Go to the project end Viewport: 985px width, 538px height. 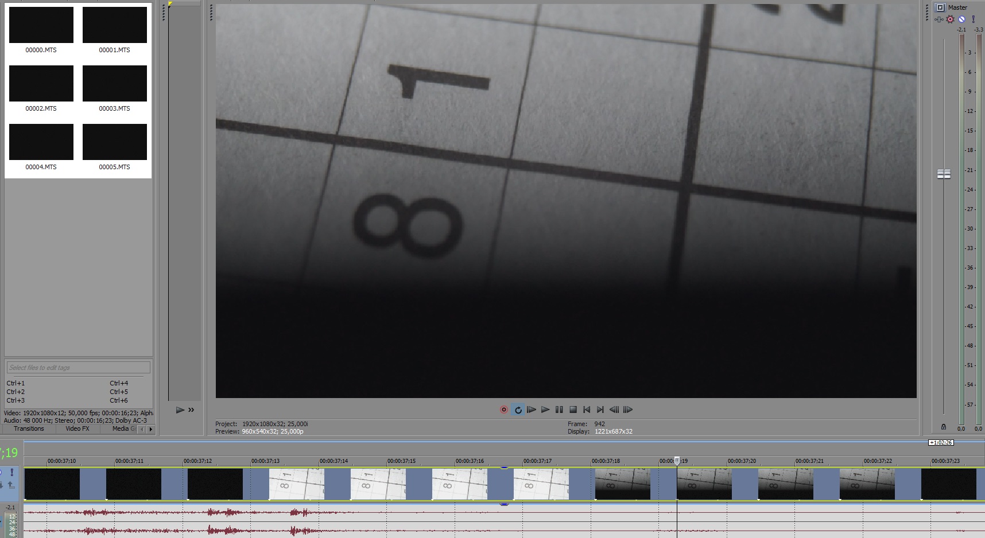600,410
